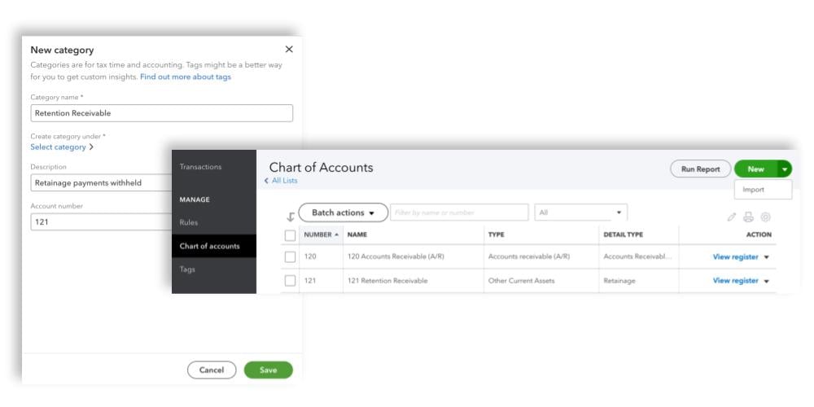Expand the All account type filter dropdown
Screen dimensions: 814x407
580,212
